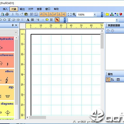Click the printer icon in the toolbar

(x=7, y=14)
